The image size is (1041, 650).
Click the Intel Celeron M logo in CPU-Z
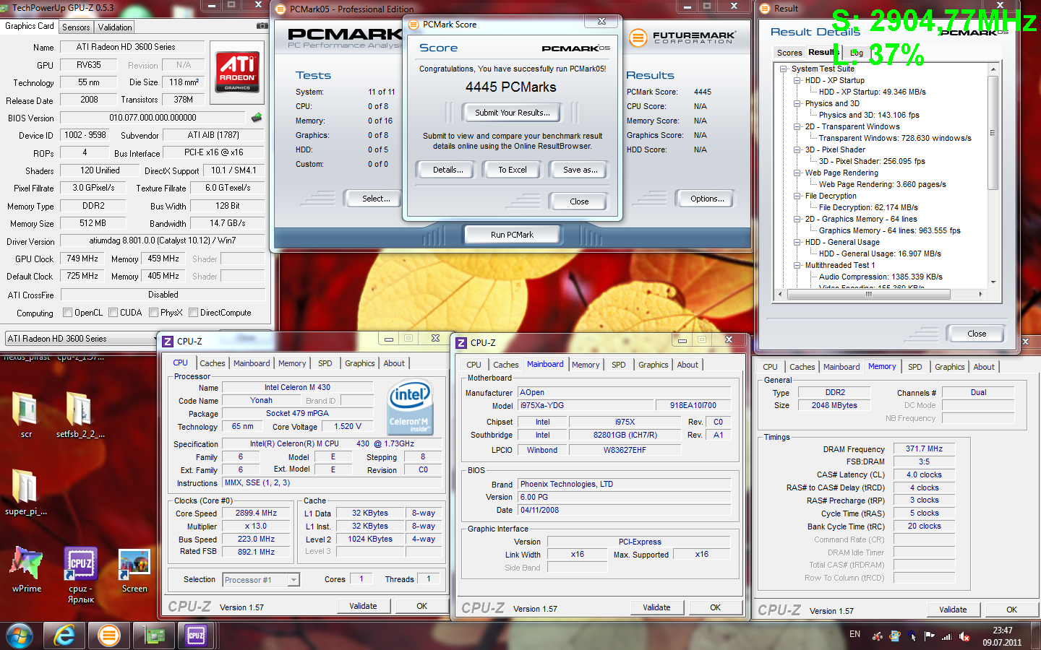[410, 408]
